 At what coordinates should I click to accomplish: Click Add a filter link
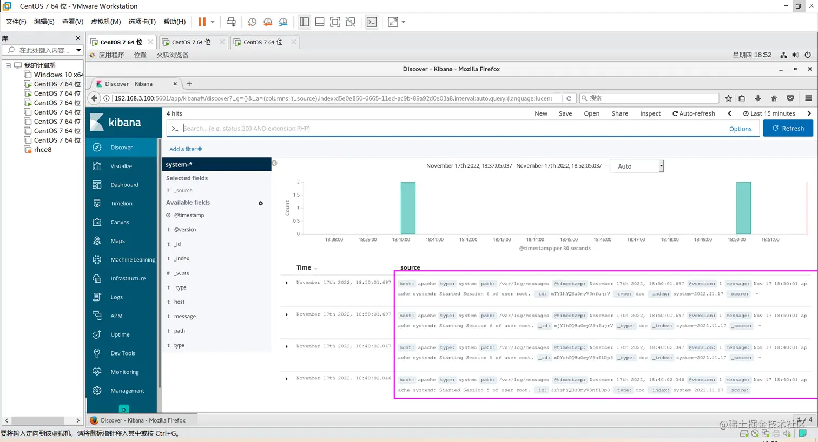186,149
